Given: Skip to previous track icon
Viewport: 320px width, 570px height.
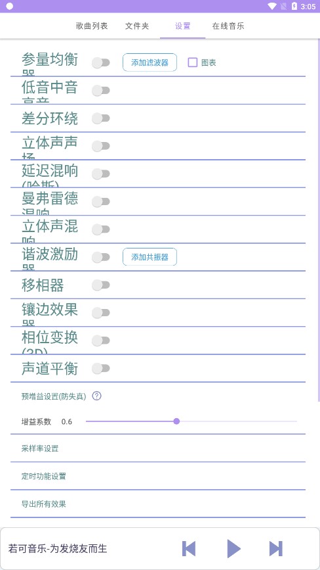Looking at the screenshot, I should pos(189,548).
